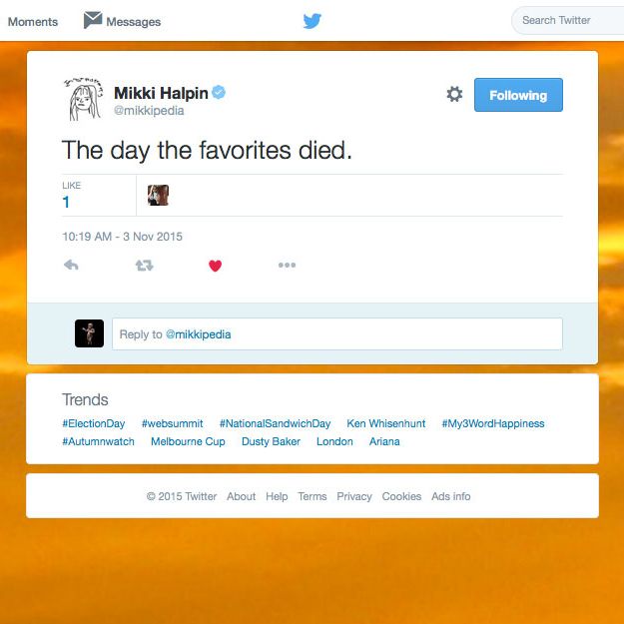
Task: Click the like count number 1
Action: point(66,202)
